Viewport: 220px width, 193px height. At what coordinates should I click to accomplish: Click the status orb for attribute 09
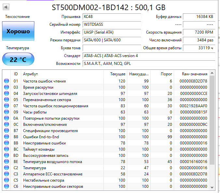coord(7,112)
